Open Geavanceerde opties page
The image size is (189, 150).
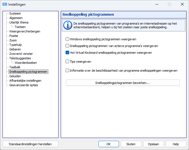pyautogui.click(x=24, y=85)
